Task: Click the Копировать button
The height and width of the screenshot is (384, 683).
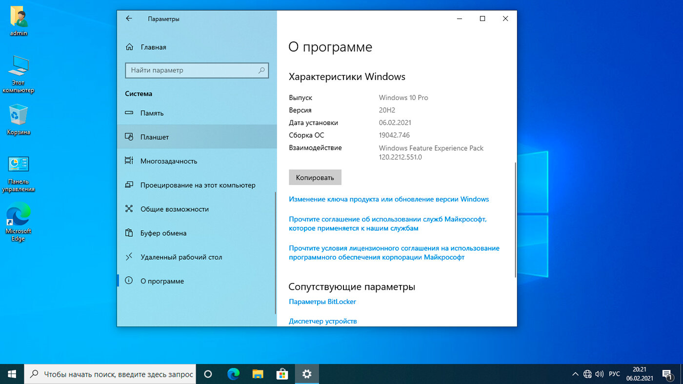Action: coord(315,178)
